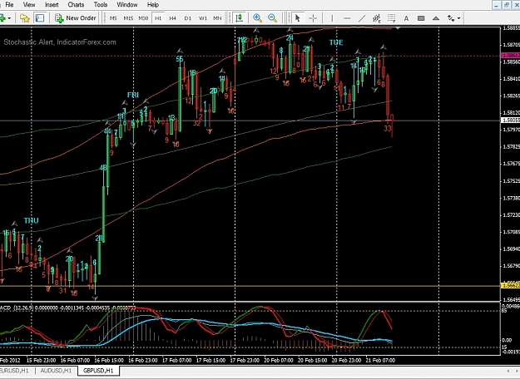The image size is (520, 379).
Task: Click the Arrows objects icon
Action: [451, 18]
